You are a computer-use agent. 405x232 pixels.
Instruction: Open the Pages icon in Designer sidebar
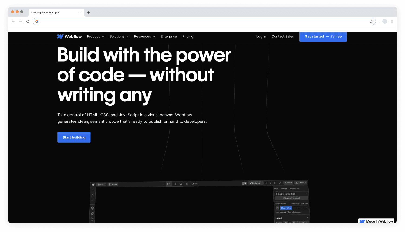click(93, 196)
